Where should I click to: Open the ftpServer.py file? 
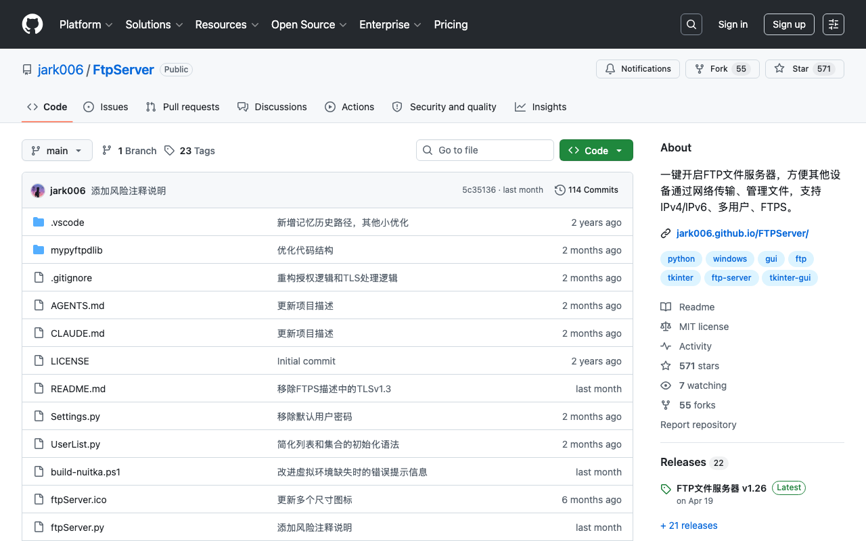pos(77,527)
